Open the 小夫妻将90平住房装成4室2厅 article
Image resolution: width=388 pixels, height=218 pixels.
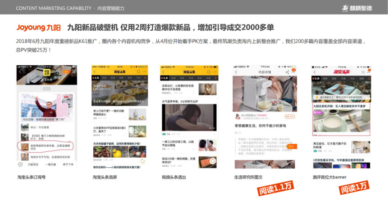pyautogui.click(x=120, y=131)
